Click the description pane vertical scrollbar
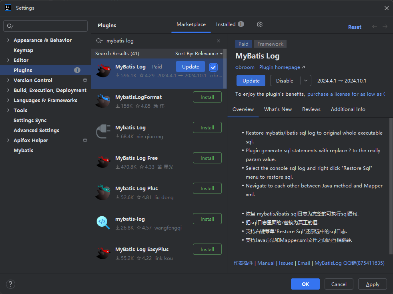Screen dimensions: 393x294 click(391, 185)
